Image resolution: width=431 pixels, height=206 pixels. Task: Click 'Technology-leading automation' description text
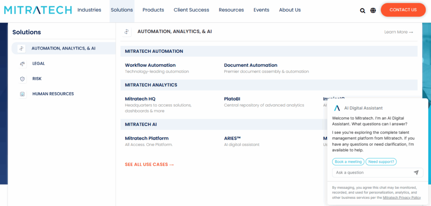[157, 71]
